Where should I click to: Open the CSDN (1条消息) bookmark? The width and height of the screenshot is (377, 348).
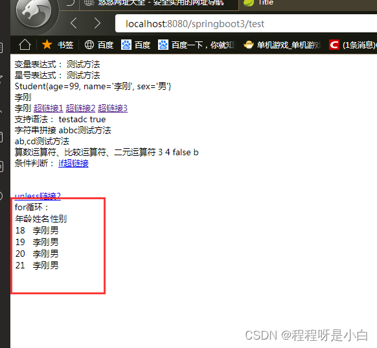pos(353,45)
